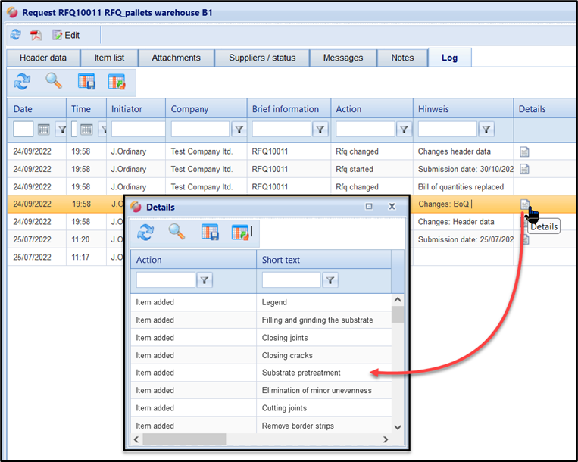578x462 pixels.
Task: Click the refresh icon in Log toolbar
Action: coord(22,81)
